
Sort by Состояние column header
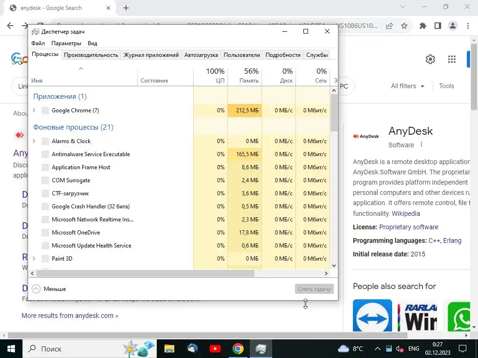[x=166, y=76]
